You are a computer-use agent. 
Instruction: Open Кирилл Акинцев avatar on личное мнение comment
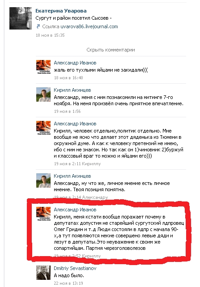(x=43, y=180)
